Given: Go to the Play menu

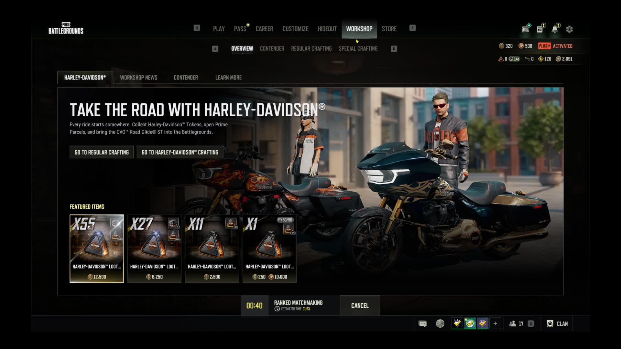Looking at the screenshot, I should point(219,29).
